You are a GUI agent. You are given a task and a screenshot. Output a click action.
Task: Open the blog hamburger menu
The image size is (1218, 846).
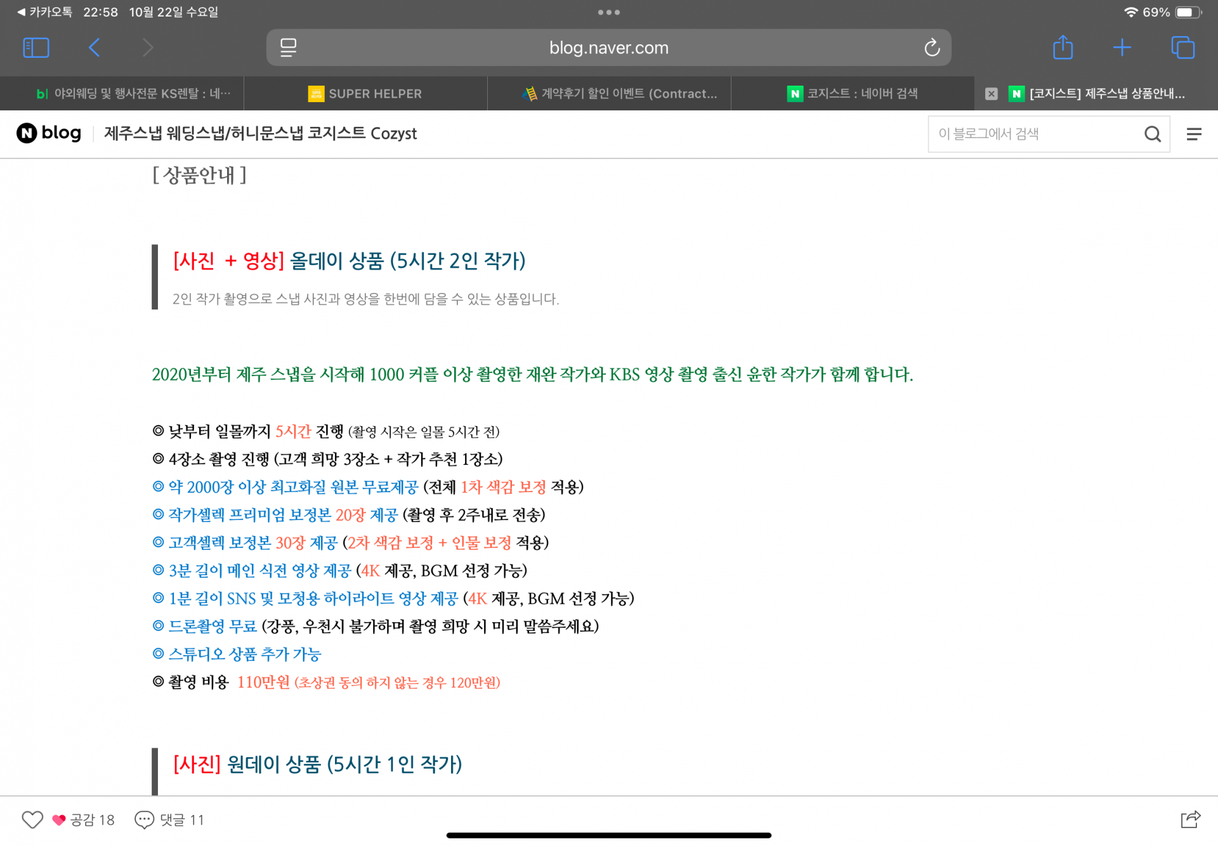(x=1194, y=134)
